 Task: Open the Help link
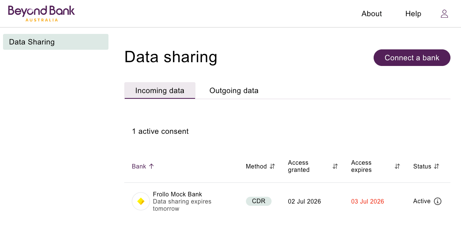413,14
